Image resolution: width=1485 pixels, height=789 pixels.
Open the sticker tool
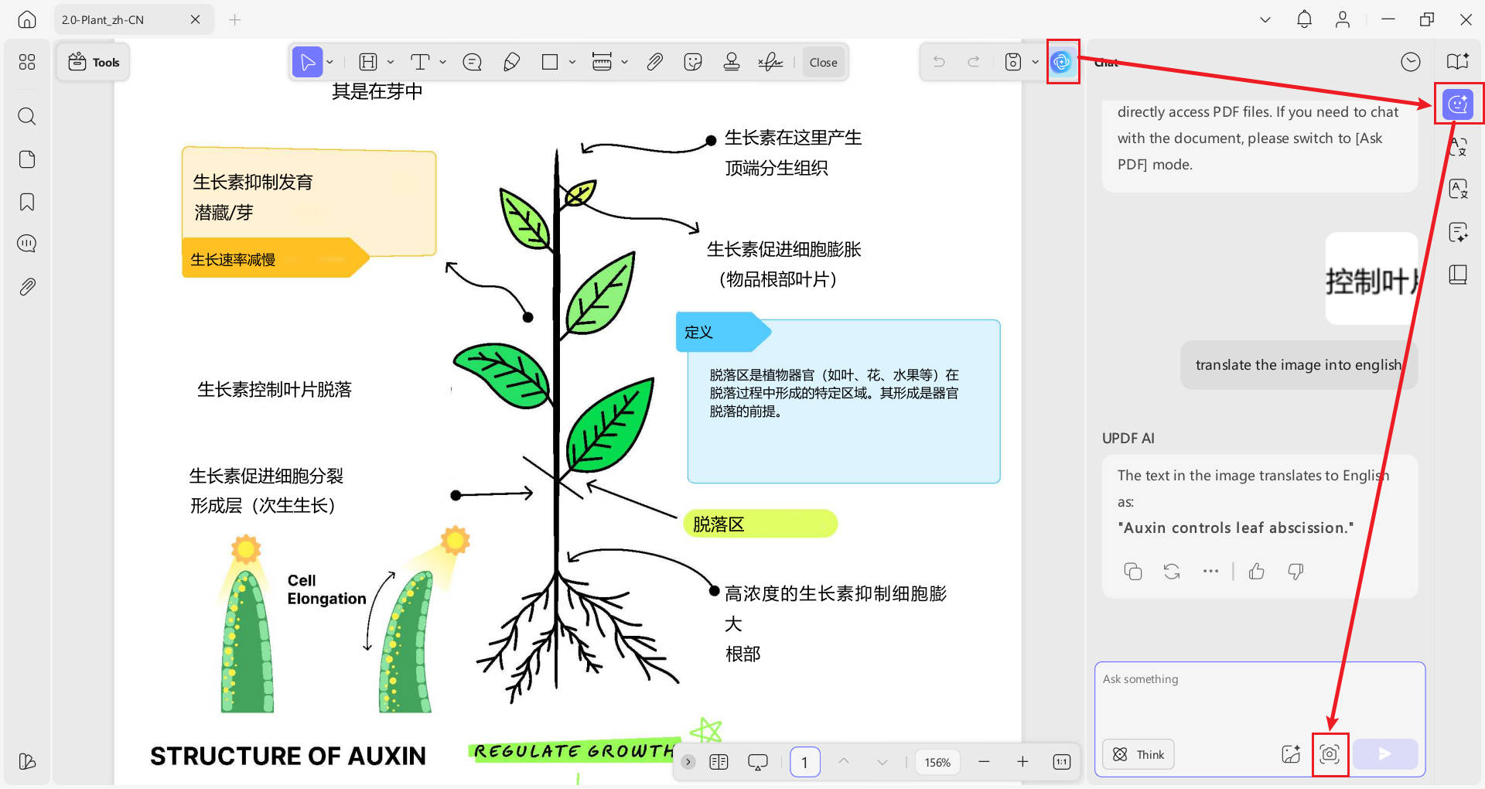coord(693,62)
